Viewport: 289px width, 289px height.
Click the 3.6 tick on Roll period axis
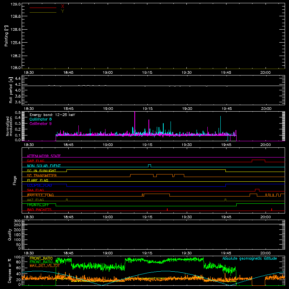coord(18,102)
